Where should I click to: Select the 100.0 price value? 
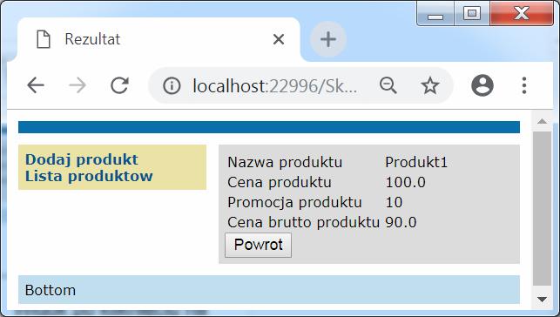405,182
